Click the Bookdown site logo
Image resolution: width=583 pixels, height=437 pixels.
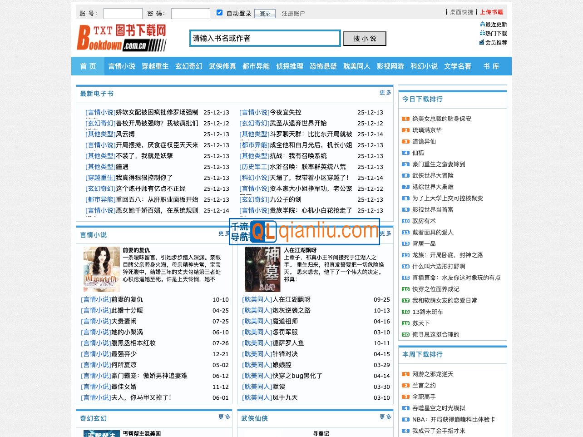(120, 37)
